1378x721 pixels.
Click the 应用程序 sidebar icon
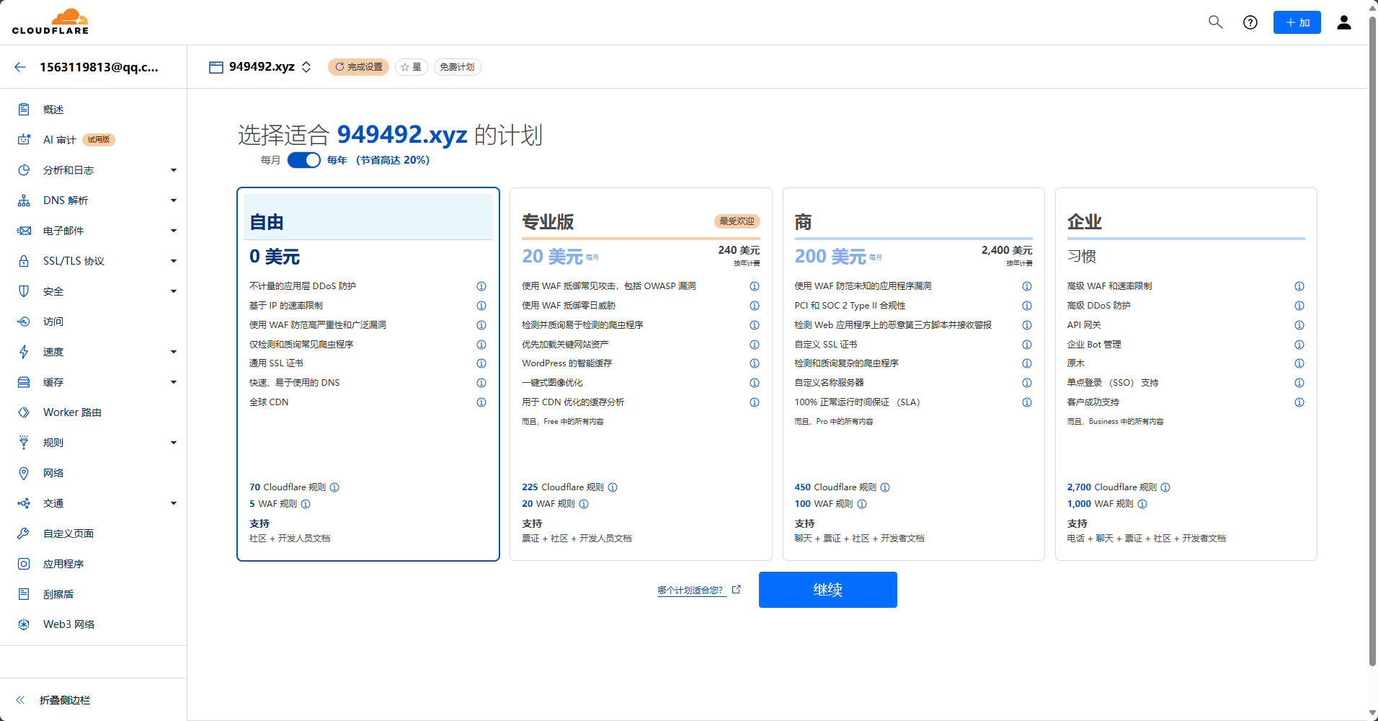coord(24,564)
